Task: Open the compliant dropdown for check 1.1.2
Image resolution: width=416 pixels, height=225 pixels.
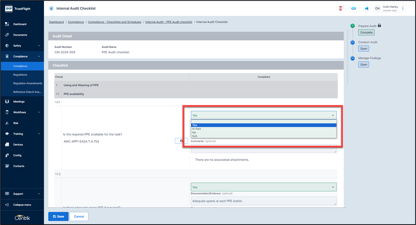Action: [263, 187]
